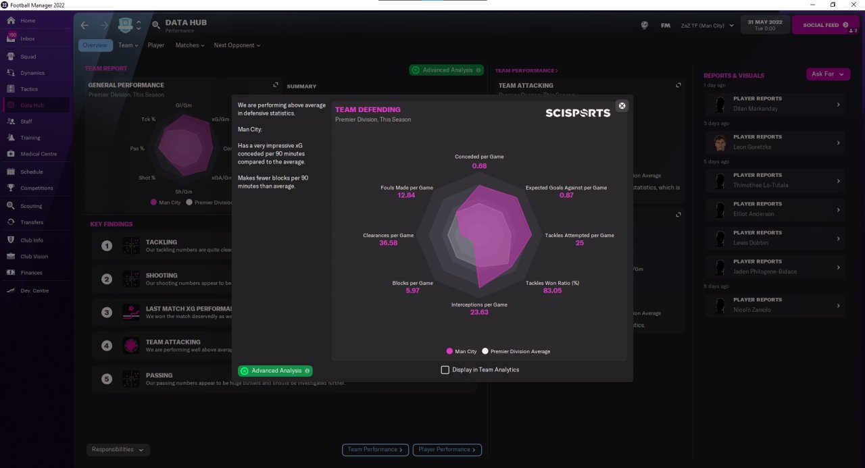865x468 pixels.
Task: Click the search magnifier icon
Action: point(156,26)
